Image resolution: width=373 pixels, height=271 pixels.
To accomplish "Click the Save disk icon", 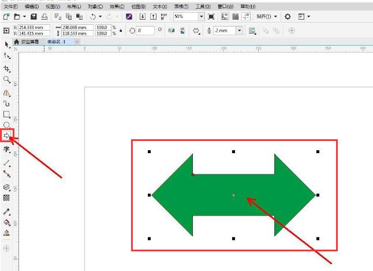I will [x=33, y=17].
